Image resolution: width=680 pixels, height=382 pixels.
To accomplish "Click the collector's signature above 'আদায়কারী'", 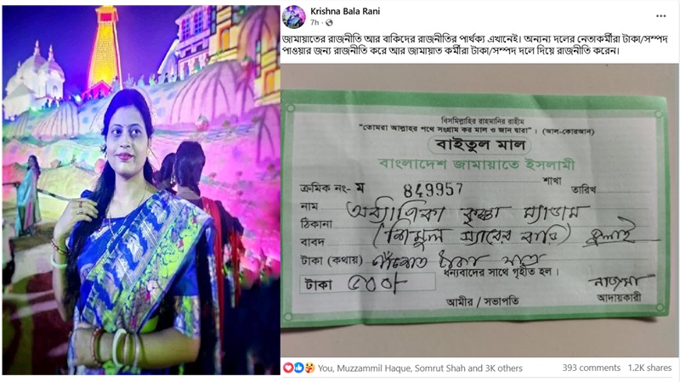I will pyautogui.click(x=620, y=282).
